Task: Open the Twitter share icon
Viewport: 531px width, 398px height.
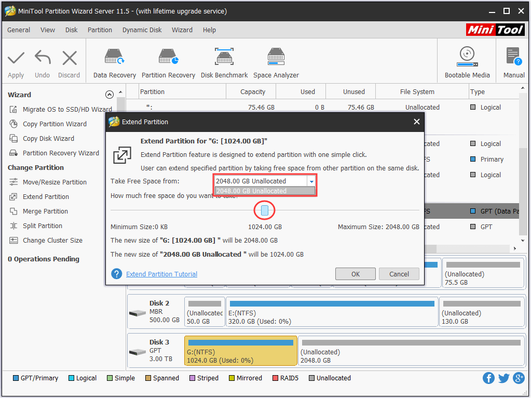Action: coord(503,378)
